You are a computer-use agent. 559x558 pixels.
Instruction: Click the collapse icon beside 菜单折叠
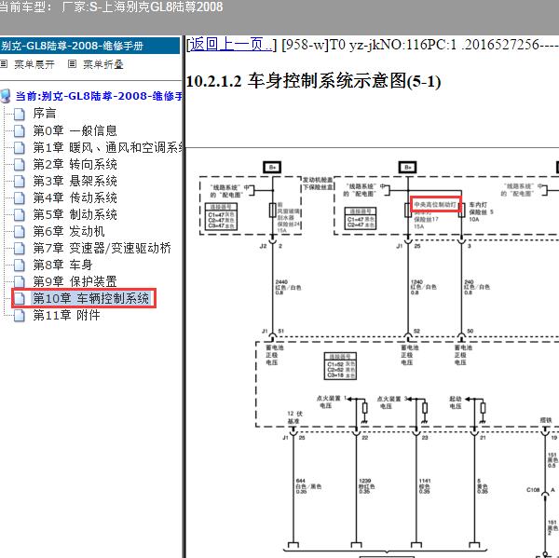(72, 64)
